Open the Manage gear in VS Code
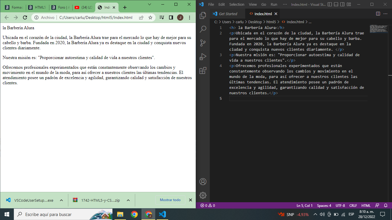This screenshot has width=392, height=220. tap(203, 195)
